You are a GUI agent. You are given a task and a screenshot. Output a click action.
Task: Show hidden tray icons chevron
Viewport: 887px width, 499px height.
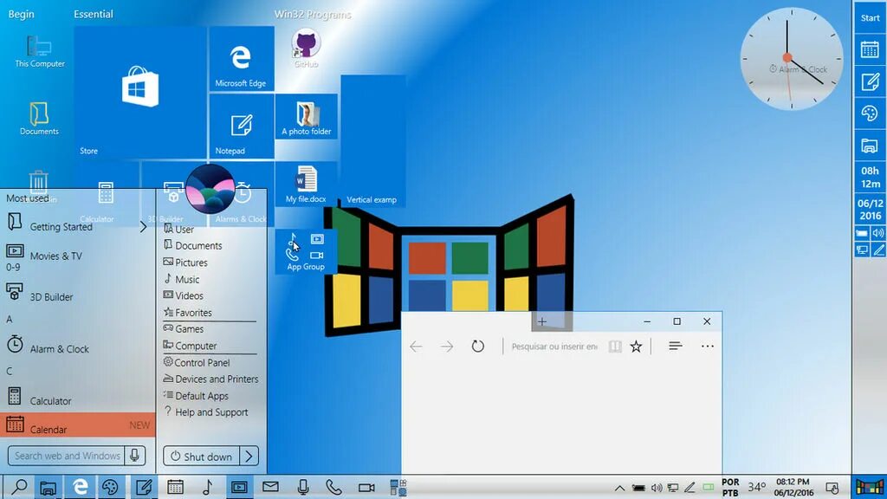pos(620,488)
